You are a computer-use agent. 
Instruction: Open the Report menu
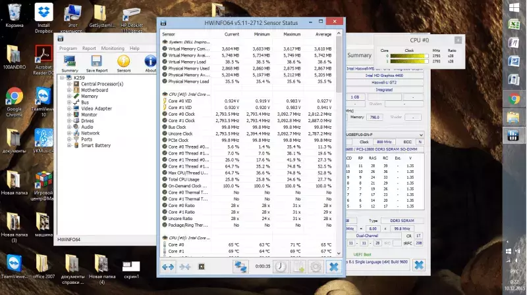[x=89, y=48]
